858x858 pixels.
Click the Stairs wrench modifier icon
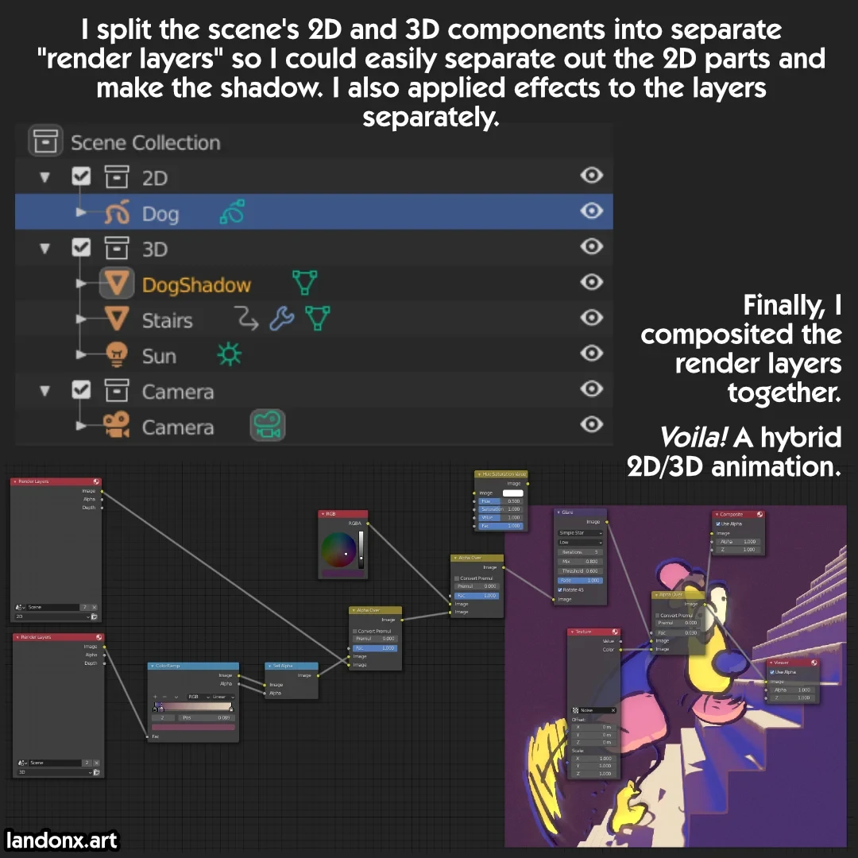282,319
